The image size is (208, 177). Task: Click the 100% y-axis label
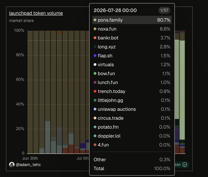19,30
